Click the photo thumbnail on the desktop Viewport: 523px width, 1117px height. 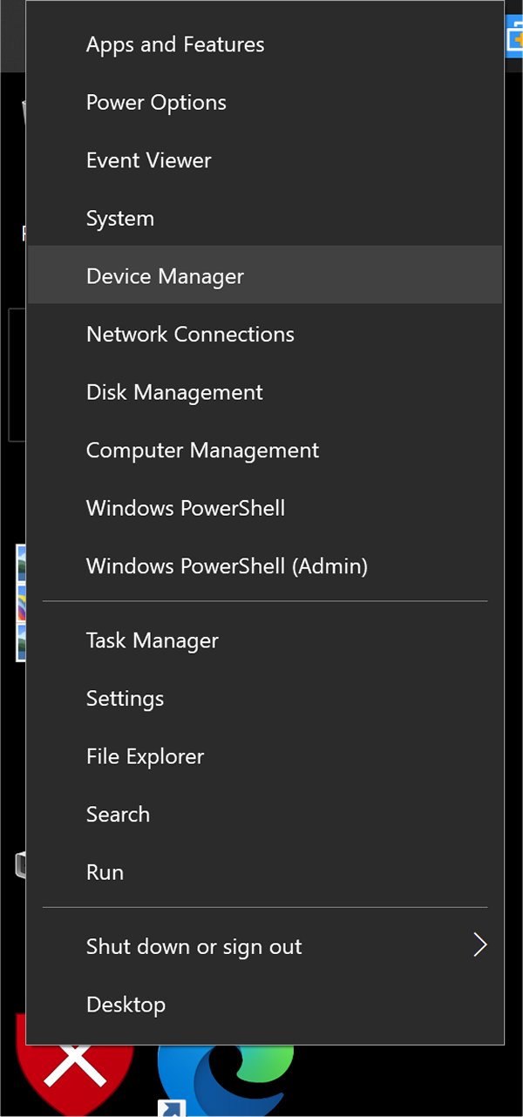19,601
